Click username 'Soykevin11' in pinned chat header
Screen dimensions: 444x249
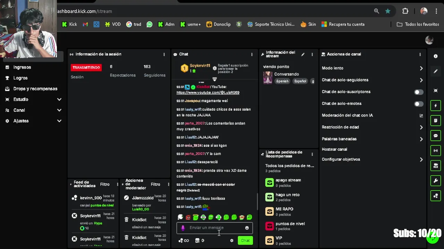(200, 66)
